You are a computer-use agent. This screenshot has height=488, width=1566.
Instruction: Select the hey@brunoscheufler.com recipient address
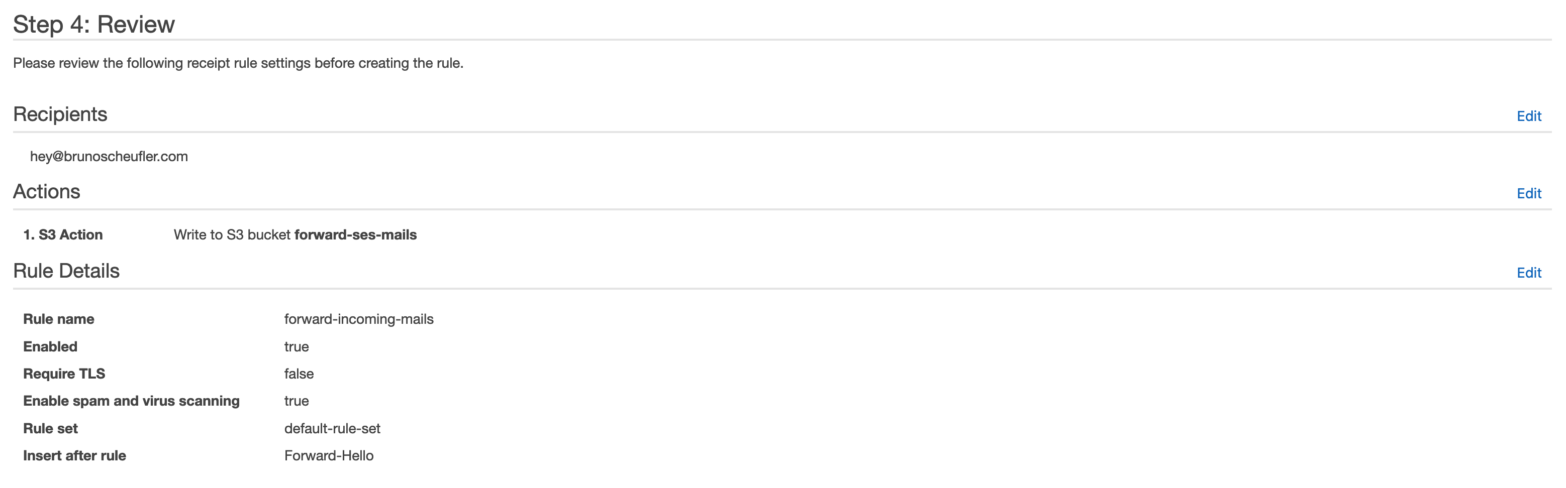click(109, 157)
